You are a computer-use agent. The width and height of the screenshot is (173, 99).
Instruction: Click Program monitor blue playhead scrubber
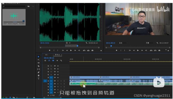point(111,46)
